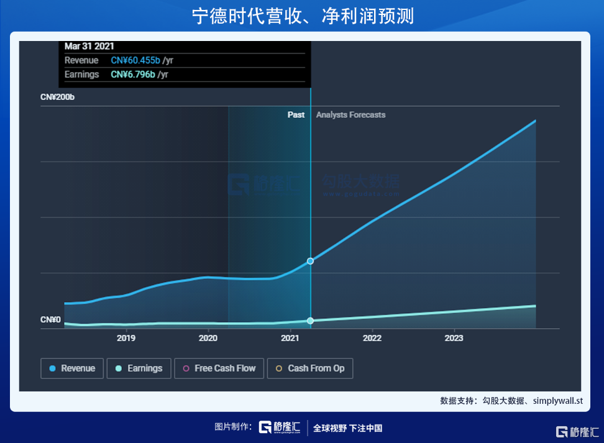Click the CN¥6.796b earnings value
The image size is (604, 443).
(x=133, y=75)
